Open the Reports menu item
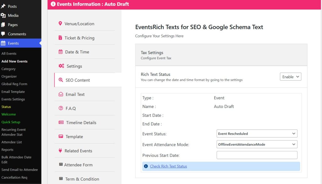Viewport: 322px width, 184px height. pos(8,150)
